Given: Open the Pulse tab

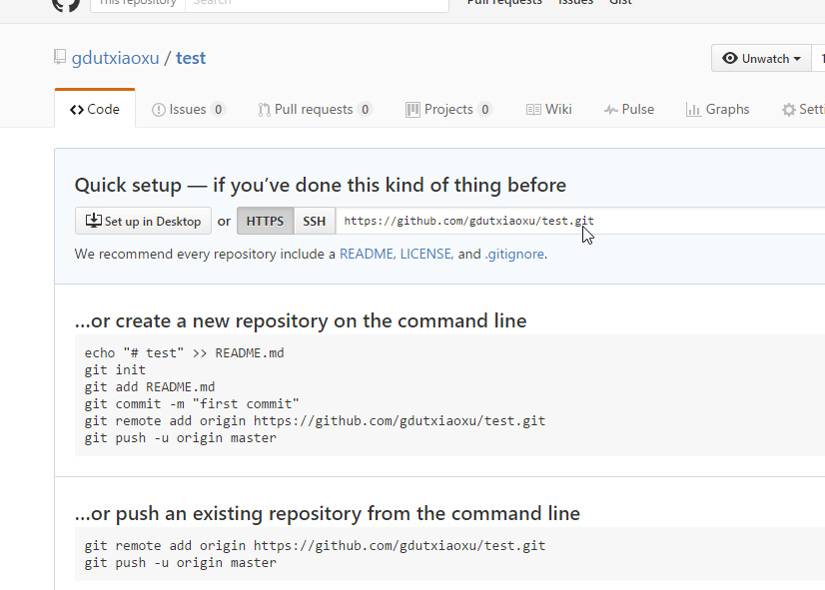Looking at the screenshot, I should [x=628, y=110].
